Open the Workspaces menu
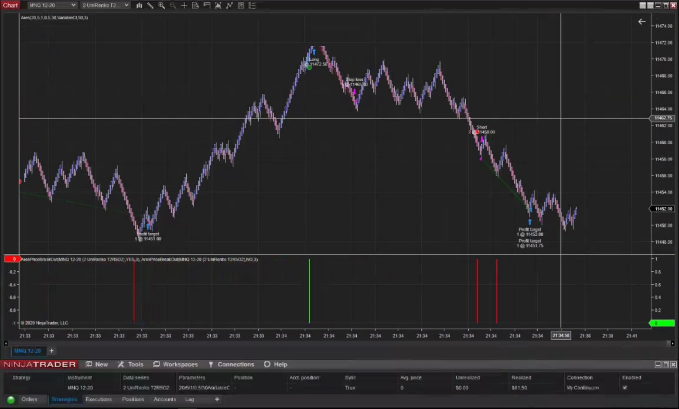This screenshot has height=409, width=679. [x=175, y=364]
